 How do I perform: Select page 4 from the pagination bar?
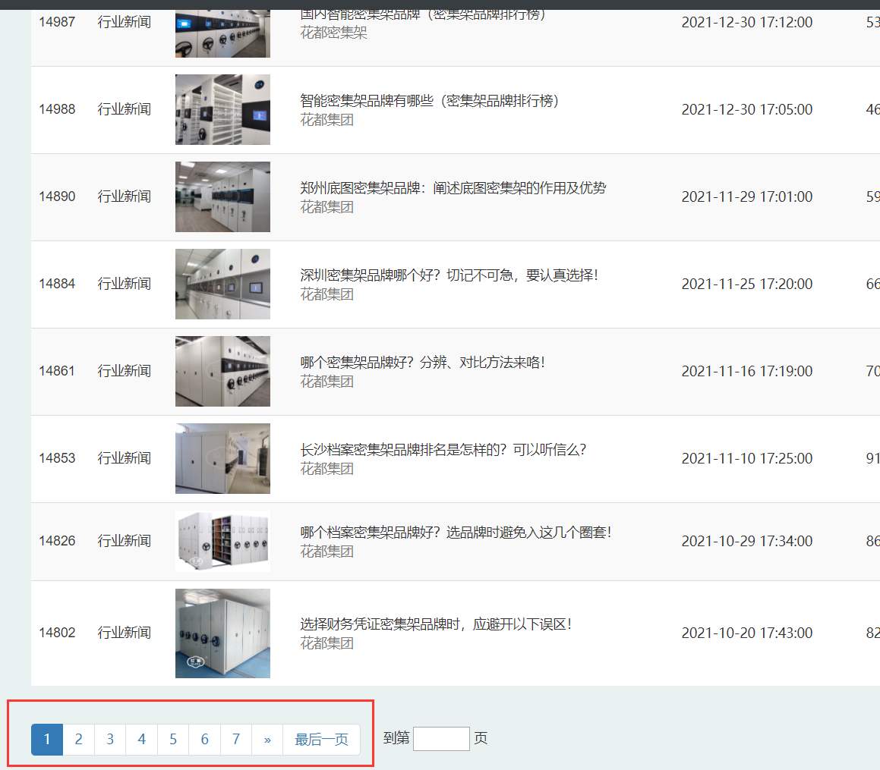tap(141, 739)
